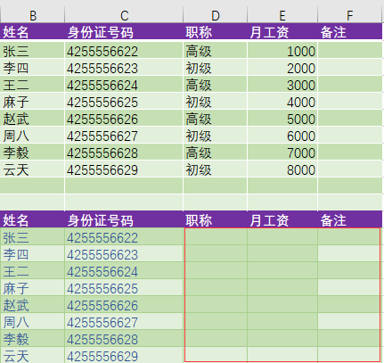The height and width of the screenshot is (363, 384).
Task: Click the salary cell 5000
Action: (x=282, y=119)
